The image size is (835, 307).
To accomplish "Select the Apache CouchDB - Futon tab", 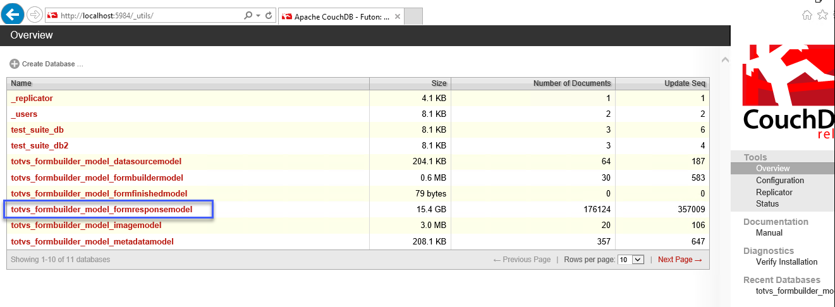I will coord(340,16).
